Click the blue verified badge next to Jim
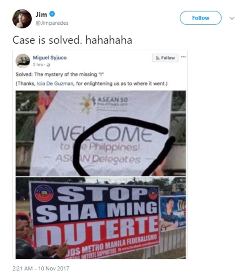 [x=52, y=14]
